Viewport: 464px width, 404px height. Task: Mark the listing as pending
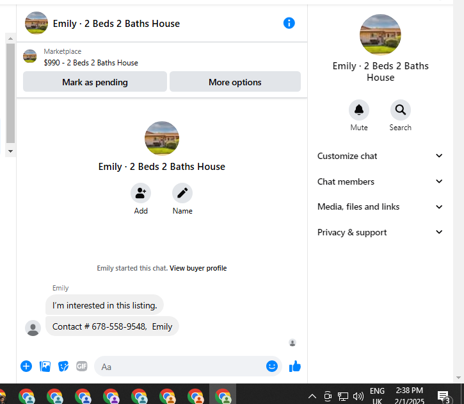95,81
